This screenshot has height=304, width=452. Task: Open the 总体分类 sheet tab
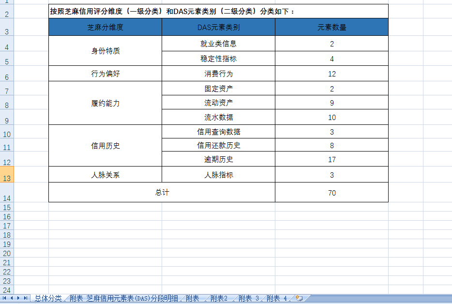[48, 298]
